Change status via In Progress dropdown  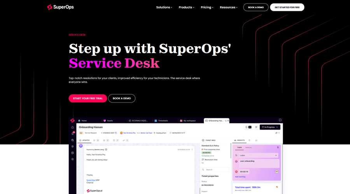270,127
